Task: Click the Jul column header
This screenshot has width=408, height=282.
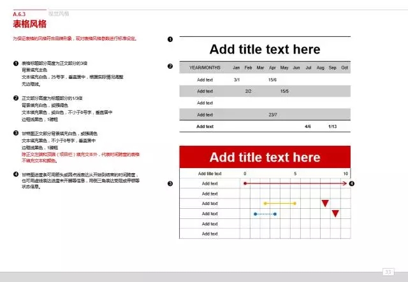Action: coord(309,67)
